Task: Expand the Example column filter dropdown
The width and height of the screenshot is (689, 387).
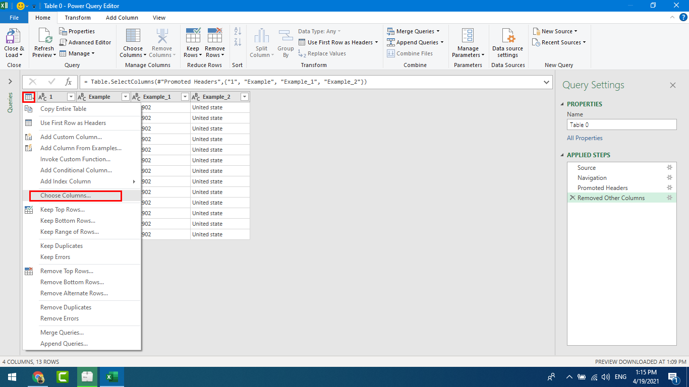Action: coord(126,97)
